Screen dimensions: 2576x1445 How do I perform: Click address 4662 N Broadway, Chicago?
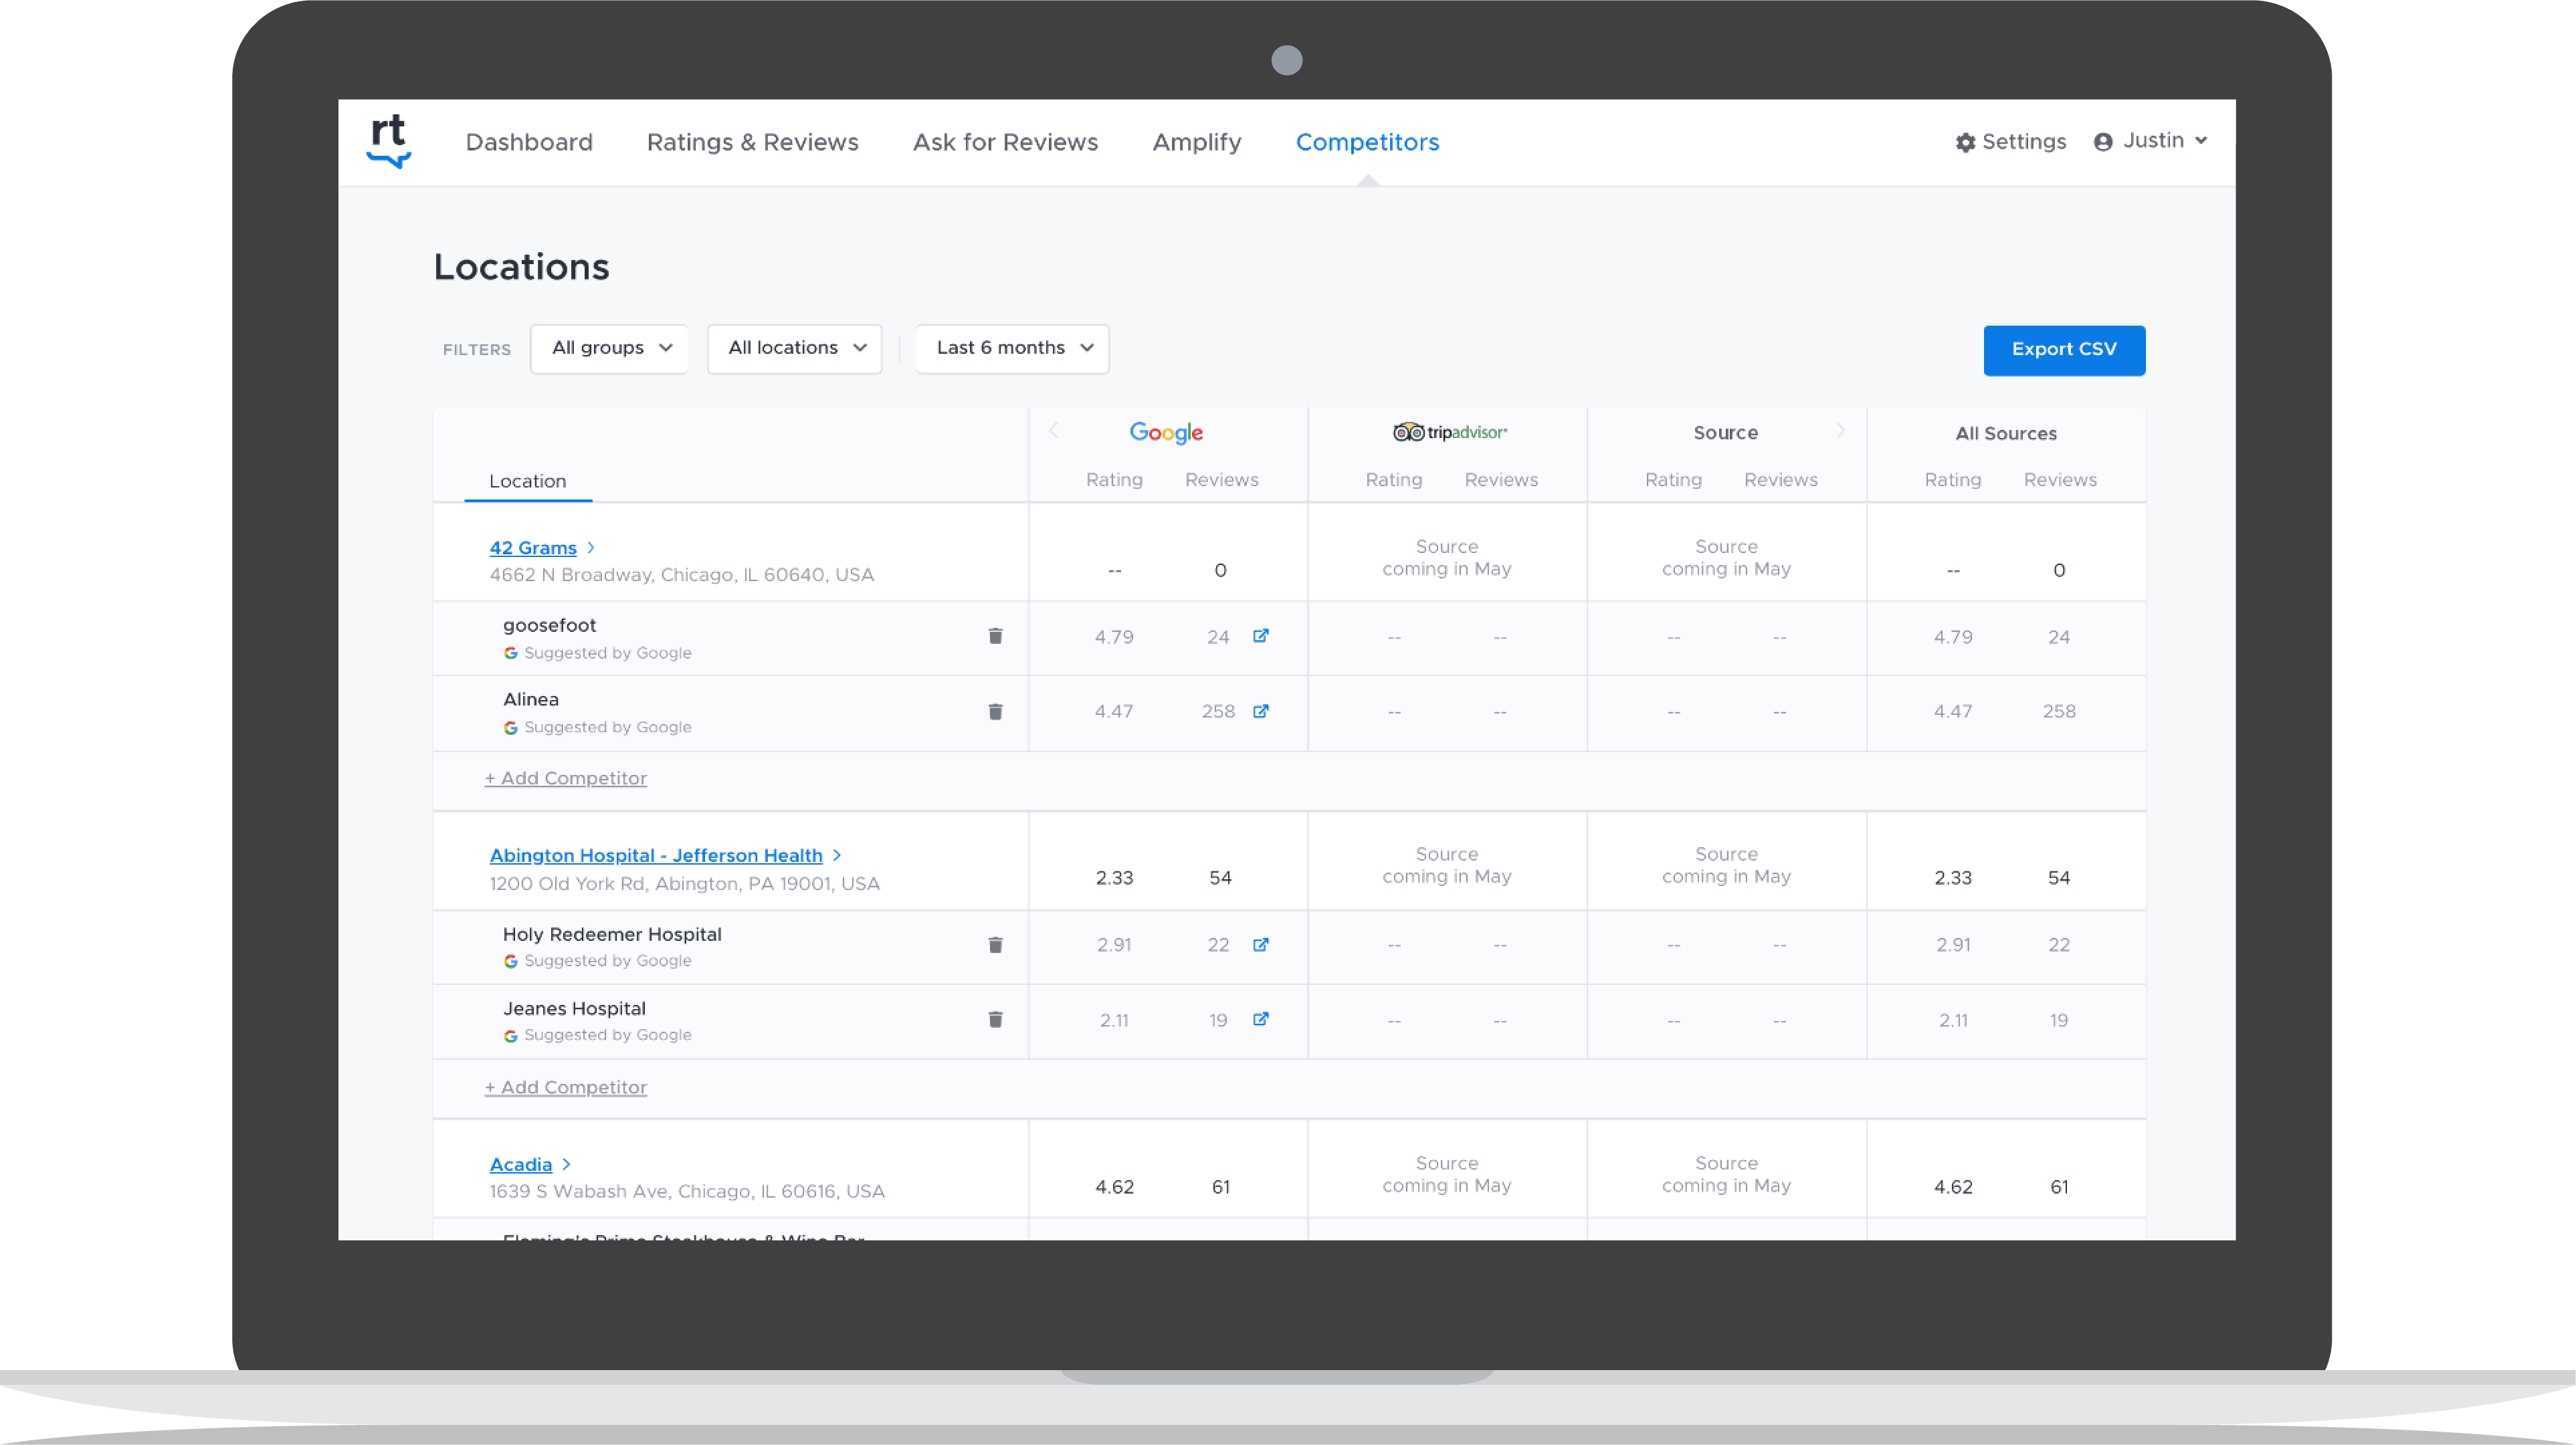pos(681,574)
